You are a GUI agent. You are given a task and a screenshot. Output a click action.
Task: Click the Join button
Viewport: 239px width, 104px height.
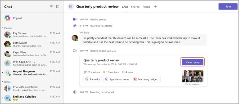click(228, 7)
